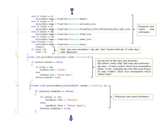Click the note 'Penjelasan sama seperti yang sebelumnya'

pos(146,30)
